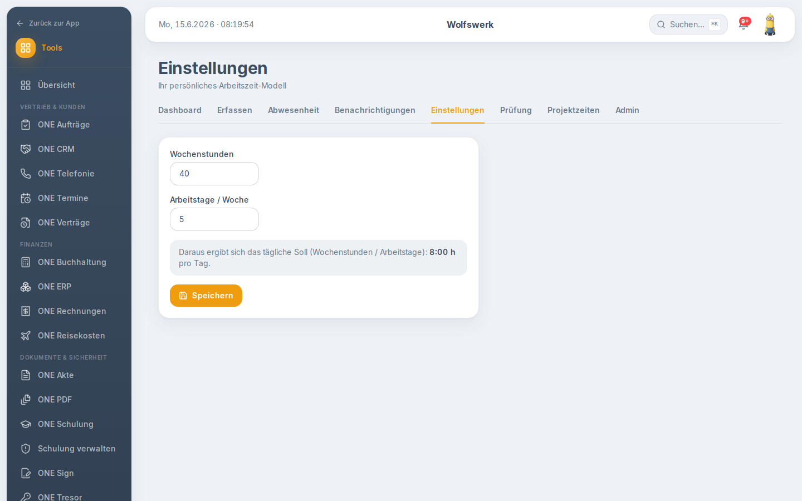This screenshot has height=501, width=802.
Task: Open the ONE Aufträge sidebar entry
Action: point(69,125)
